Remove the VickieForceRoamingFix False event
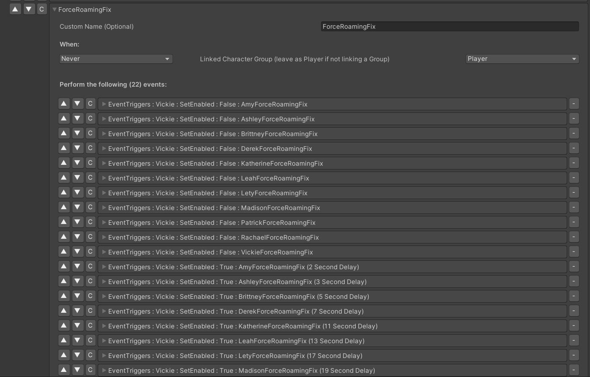Screen dimensions: 590x377 pos(574,252)
